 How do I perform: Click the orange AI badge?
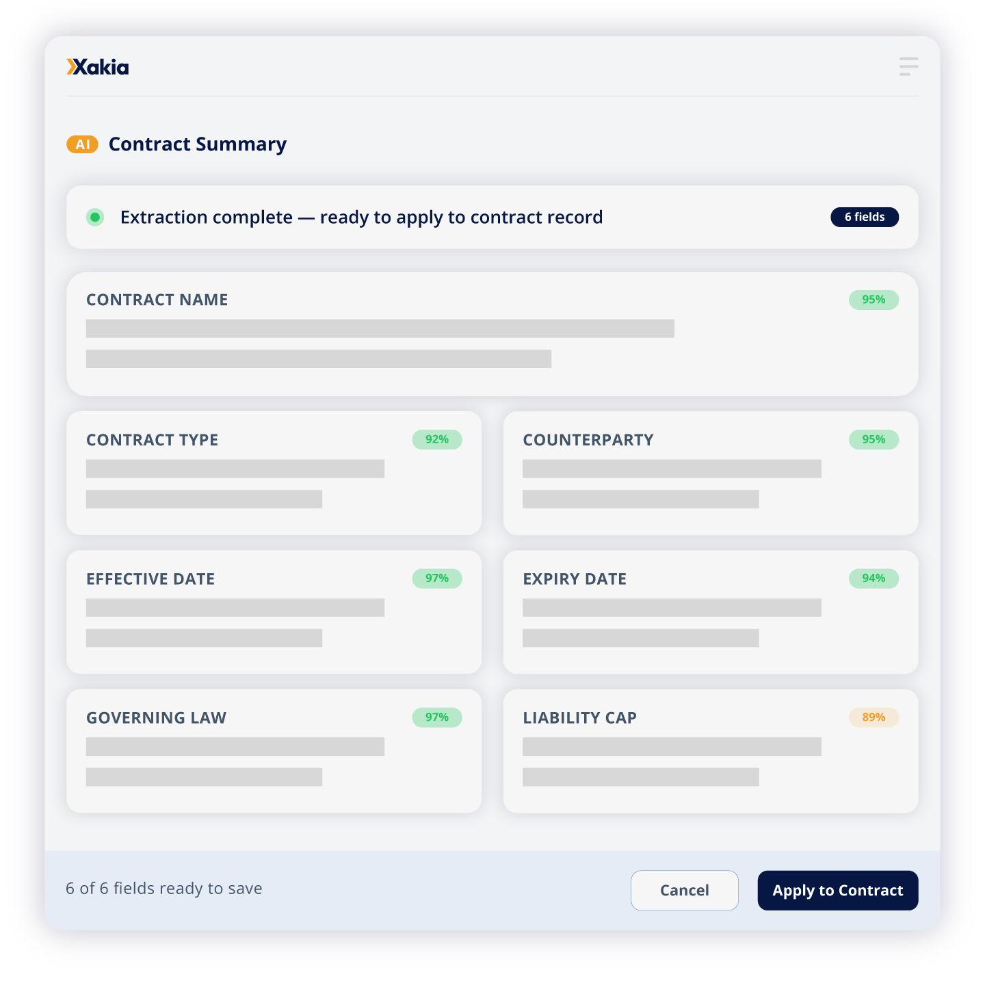coord(82,144)
